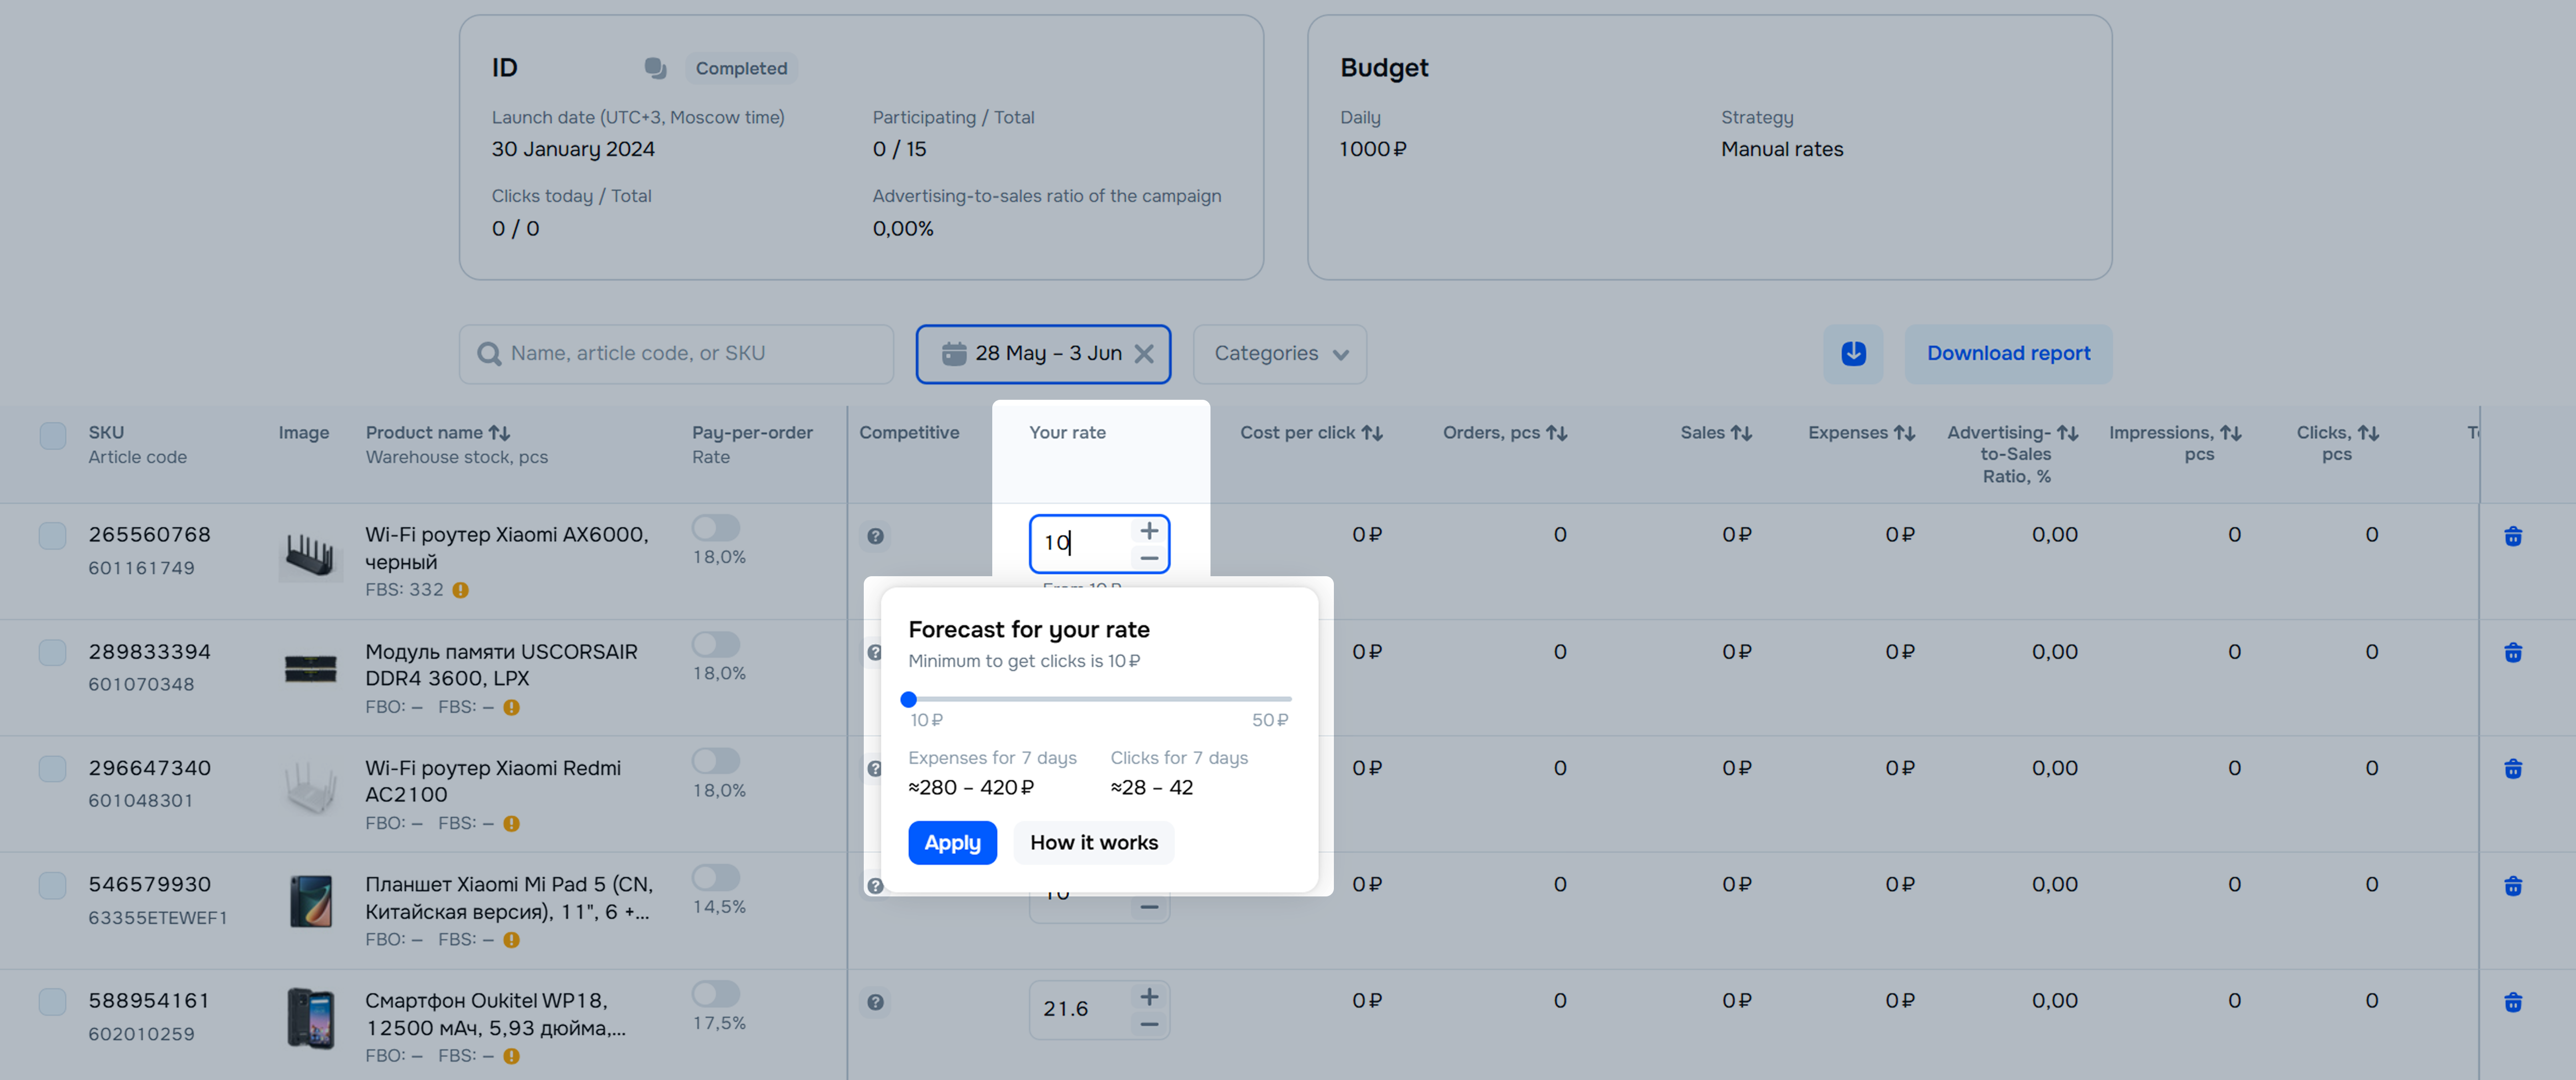
Task: Open competitive rate help for Oukitel WP18
Action: point(875,1002)
